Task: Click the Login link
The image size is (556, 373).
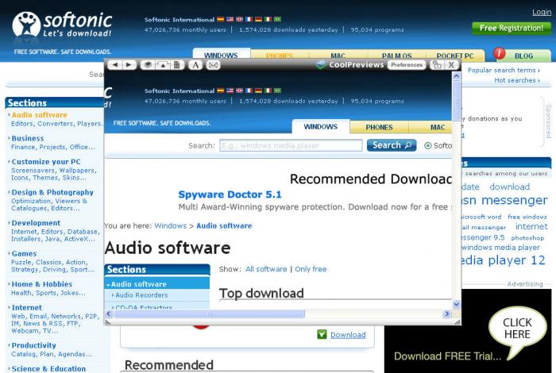Action: 542,12
